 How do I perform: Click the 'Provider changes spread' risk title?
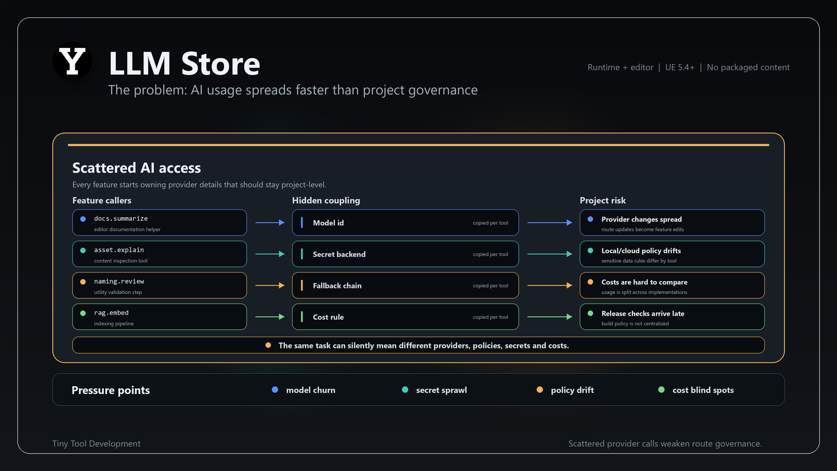click(x=642, y=219)
